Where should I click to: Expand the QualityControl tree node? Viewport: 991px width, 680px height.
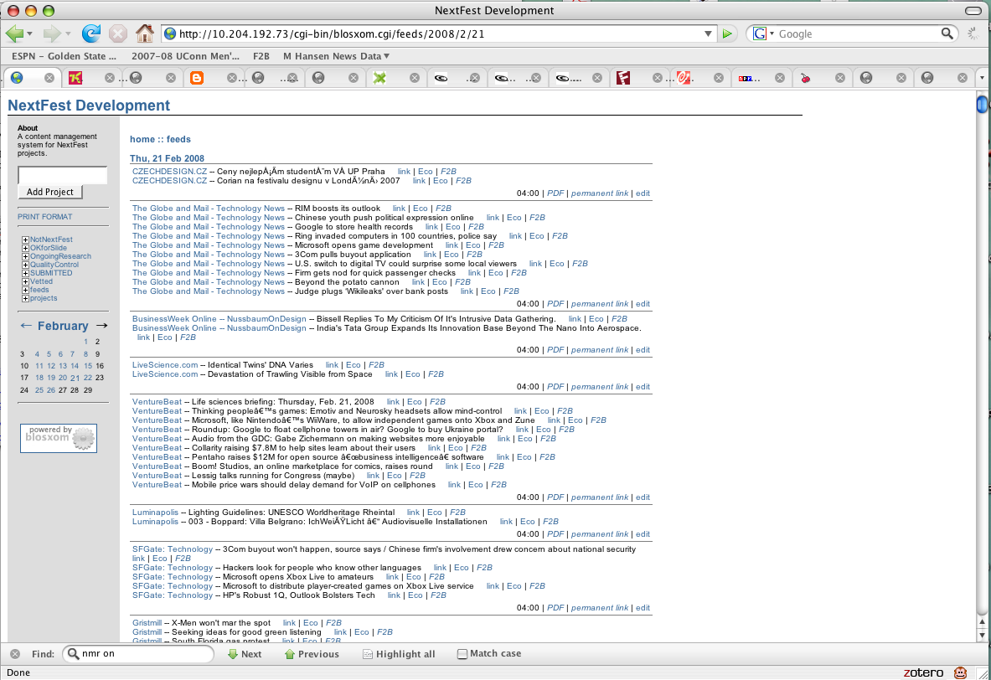pos(26,265)
